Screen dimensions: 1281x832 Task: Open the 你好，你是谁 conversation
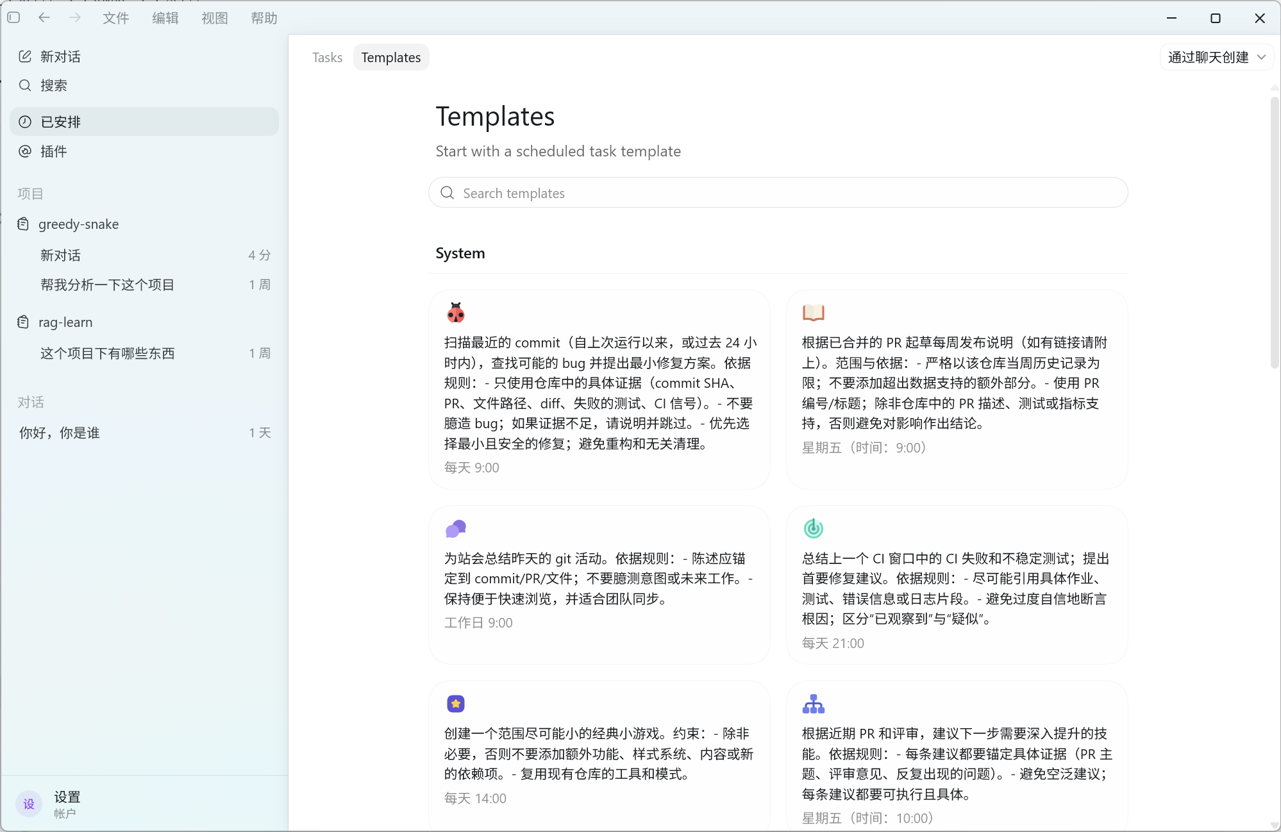click(x=144, y=433)
